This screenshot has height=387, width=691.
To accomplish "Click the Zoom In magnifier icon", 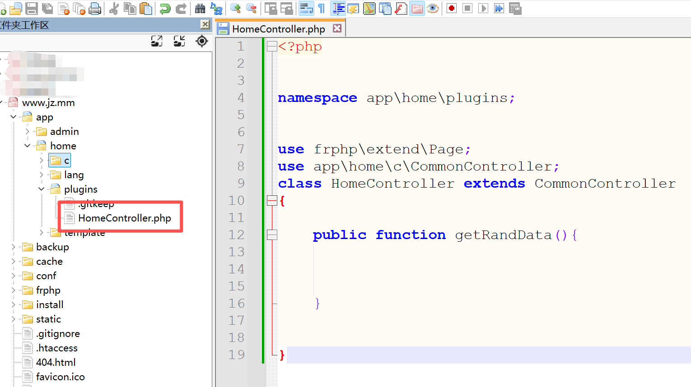I will (x=235, y=9).
